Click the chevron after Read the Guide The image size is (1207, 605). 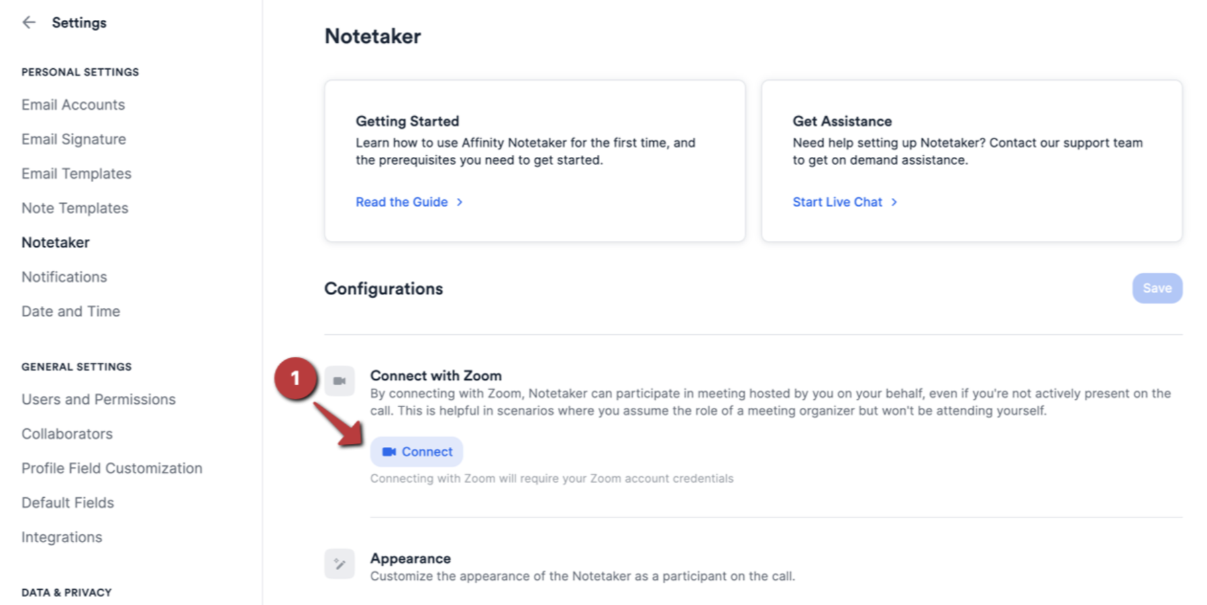point(460,202)
